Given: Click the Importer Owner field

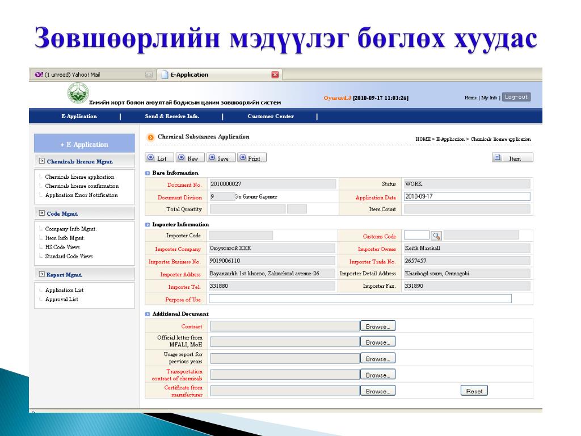Looking at the screenshot, I should pyautogui.click(x=467, y=249).
